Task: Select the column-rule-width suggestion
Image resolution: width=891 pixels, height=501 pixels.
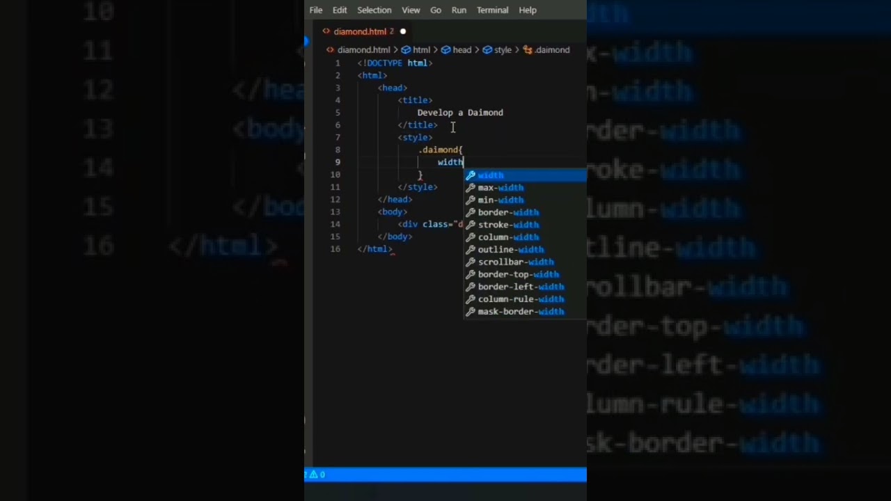Action: (526, 299)
